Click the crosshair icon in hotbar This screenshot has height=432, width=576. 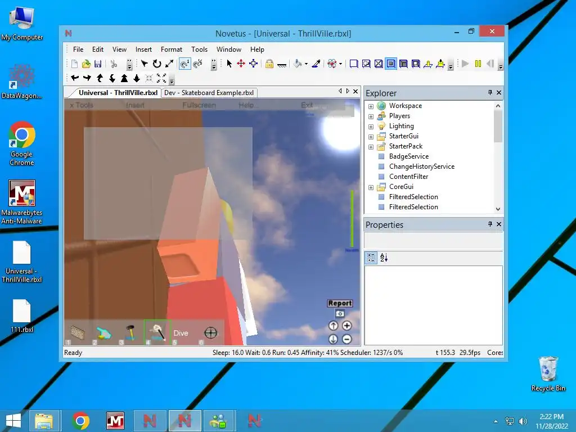210,333
